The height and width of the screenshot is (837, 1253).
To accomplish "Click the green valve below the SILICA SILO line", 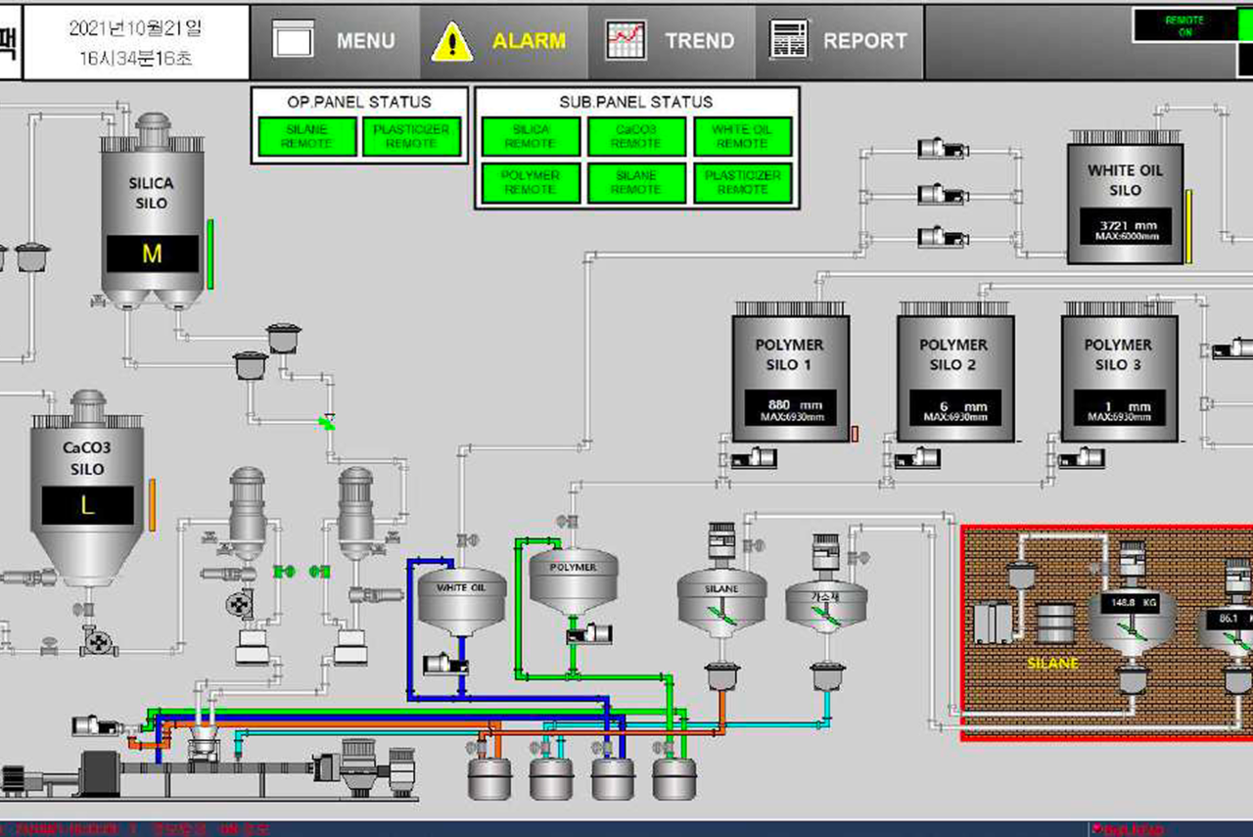I will [x=328, y=422].
